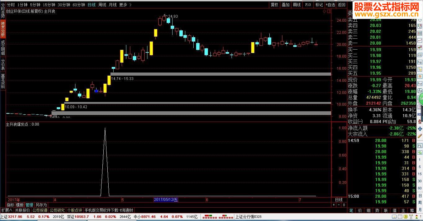The width and height of the screenshot is (423, 221).
Task: Click the F10 button in top toolbar
Action: 308,5
